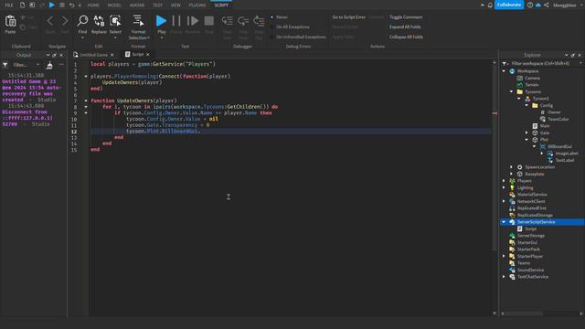585x329 pixels.
Task: Select the ReplicatedStorage item in Explorer
Action: click(535, 216)
